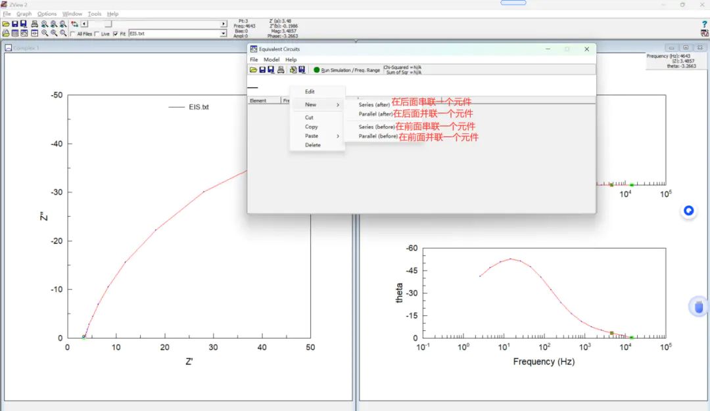The width and height of the screenshot is (710, 411).
Task: Click the blue cup floating widget icon
Action: coord(699,307)
